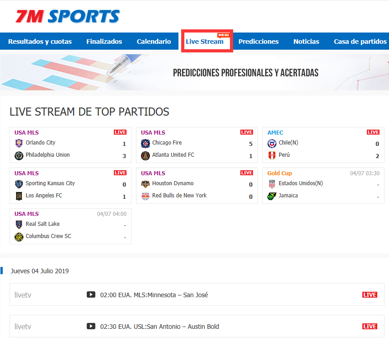
Task: Open the Casa de partidos tab
Action: click(360, 42)
